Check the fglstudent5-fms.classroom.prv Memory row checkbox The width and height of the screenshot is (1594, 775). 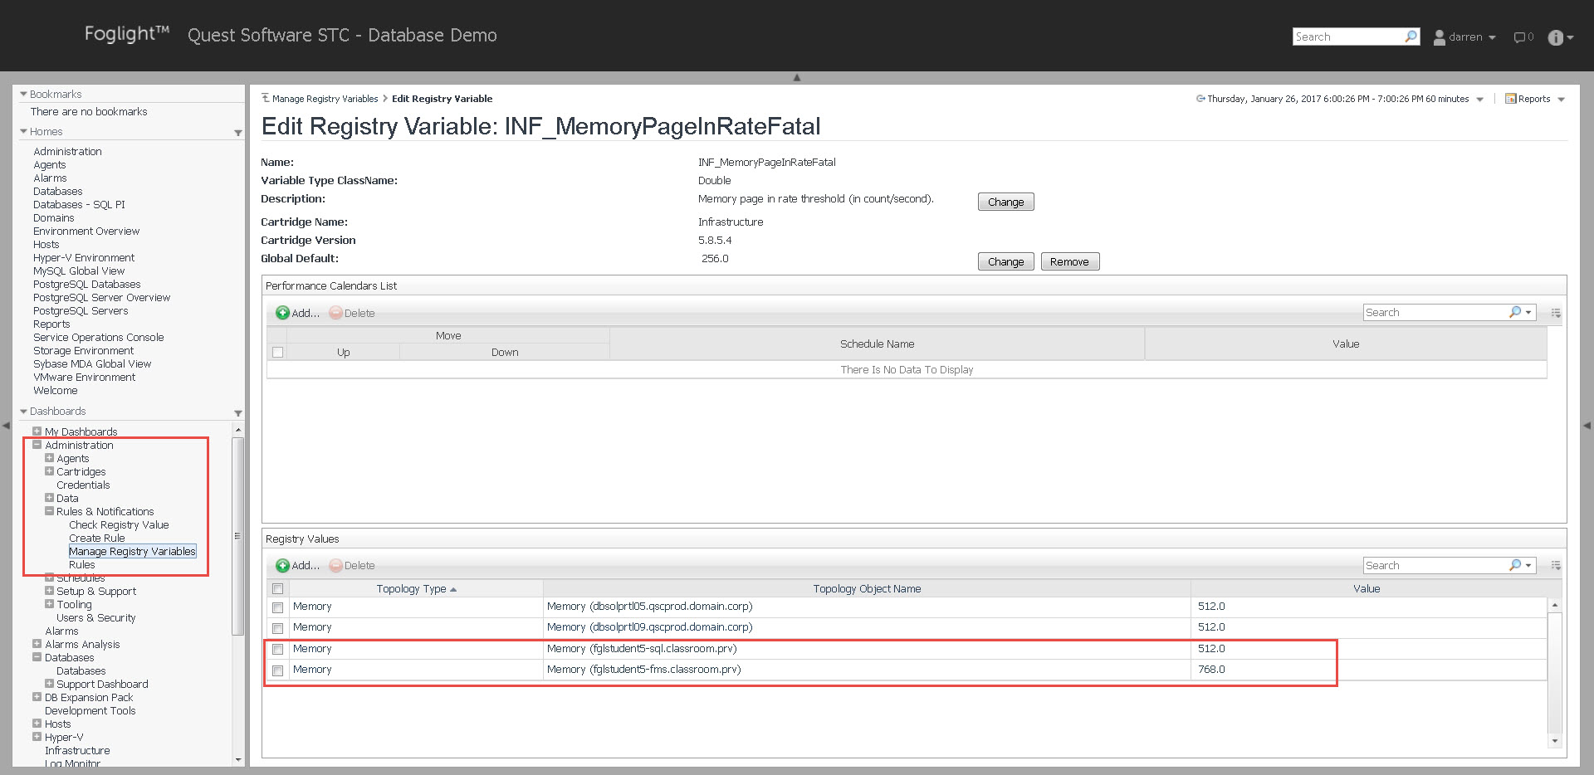278,670
